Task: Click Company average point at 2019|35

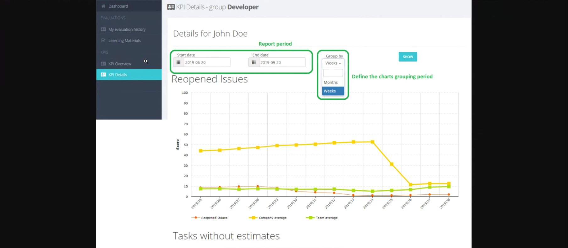Action: coord(391,164)
